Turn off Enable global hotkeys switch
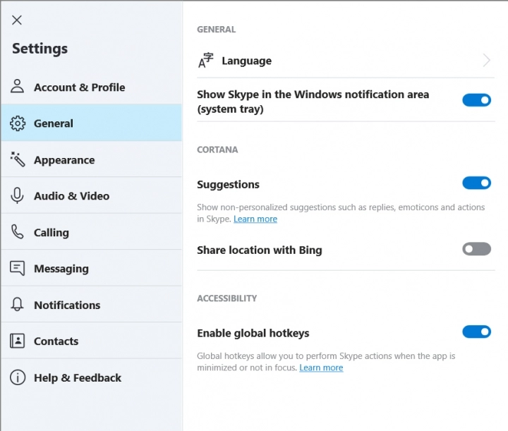The width and height of the screenshot is (508, 431). tap(476, 332)
